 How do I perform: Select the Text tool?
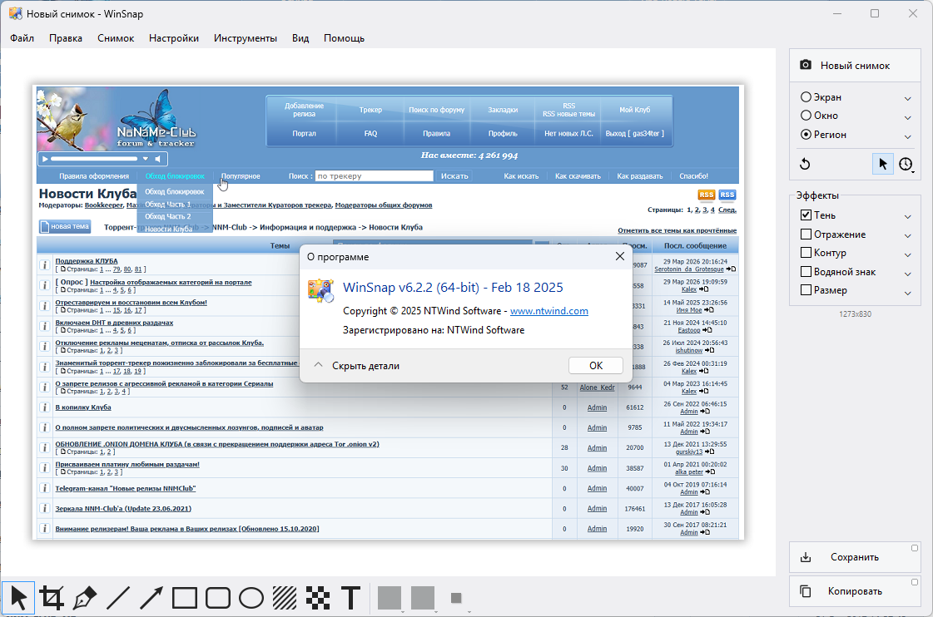point(351,597)
